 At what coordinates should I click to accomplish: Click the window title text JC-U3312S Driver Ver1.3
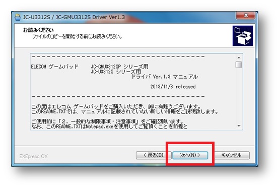(x=74, y=17)
